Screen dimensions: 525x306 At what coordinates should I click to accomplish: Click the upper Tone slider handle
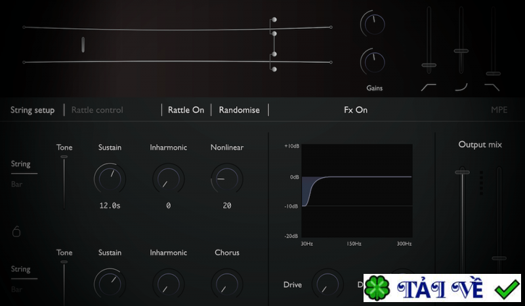click(64, 157)
